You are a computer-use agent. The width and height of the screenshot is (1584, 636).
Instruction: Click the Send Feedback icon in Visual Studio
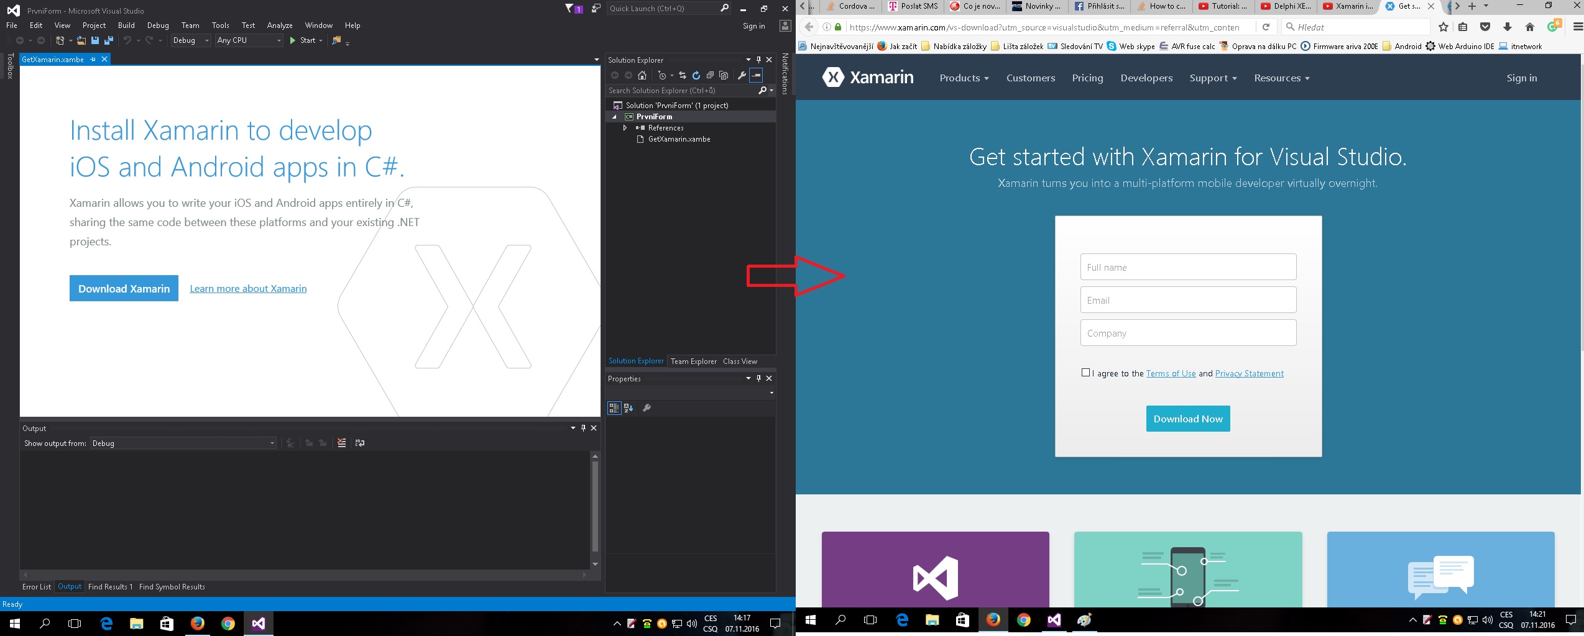[x=596, y=8]
